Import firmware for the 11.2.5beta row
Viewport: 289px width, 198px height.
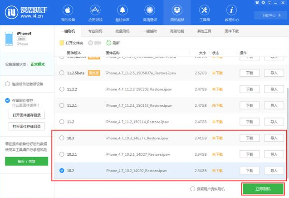(274, 73)
